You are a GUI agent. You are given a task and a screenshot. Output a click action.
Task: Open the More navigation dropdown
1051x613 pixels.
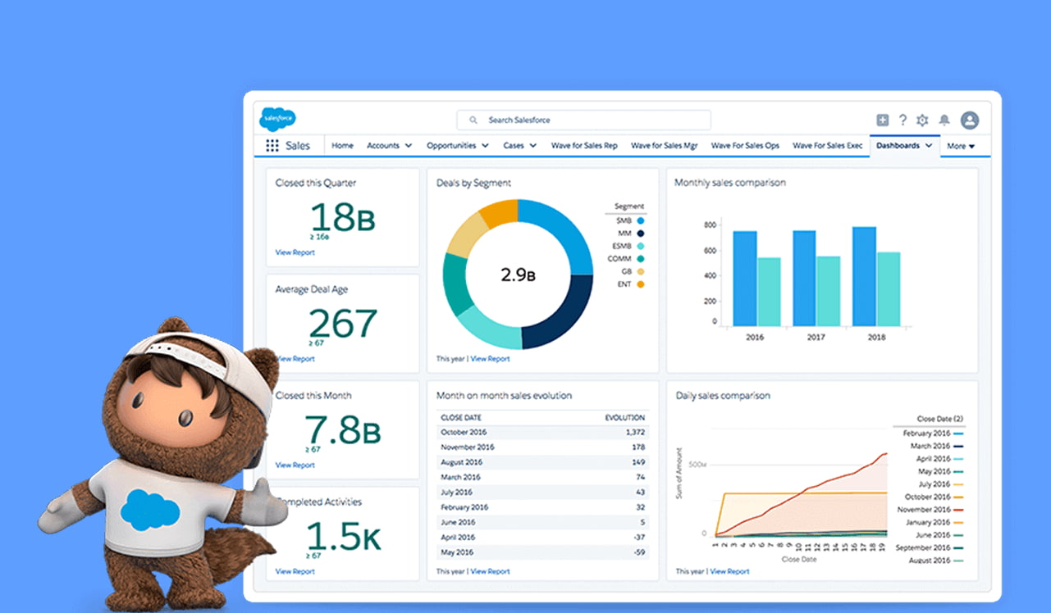(961, 146)
